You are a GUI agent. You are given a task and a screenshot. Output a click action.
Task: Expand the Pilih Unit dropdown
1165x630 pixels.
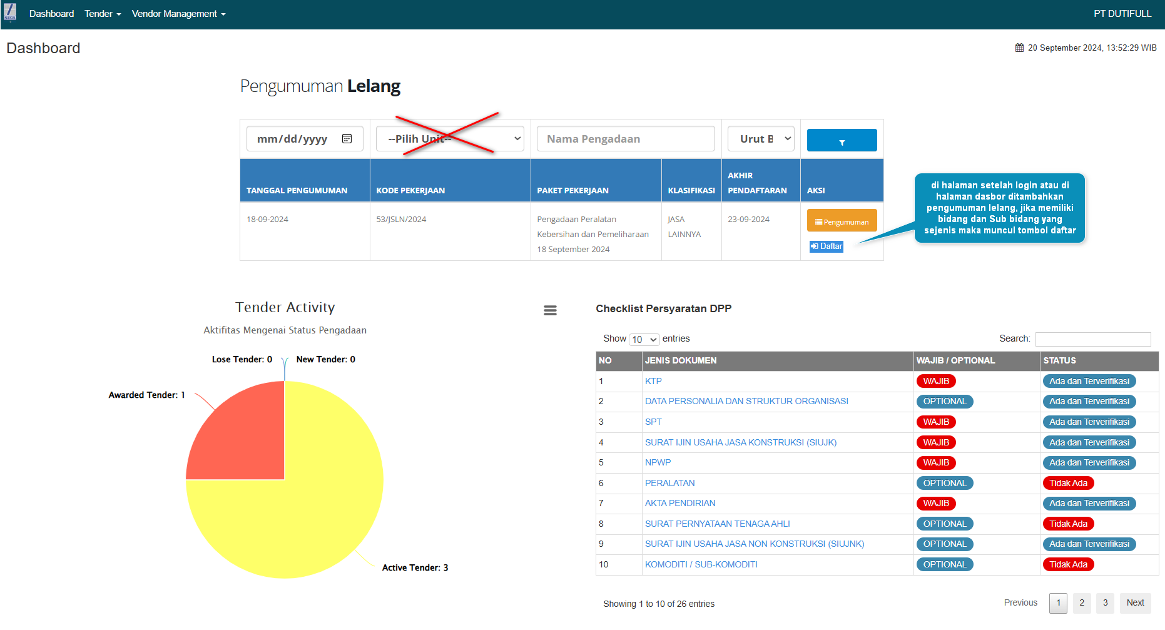point(450,139)
